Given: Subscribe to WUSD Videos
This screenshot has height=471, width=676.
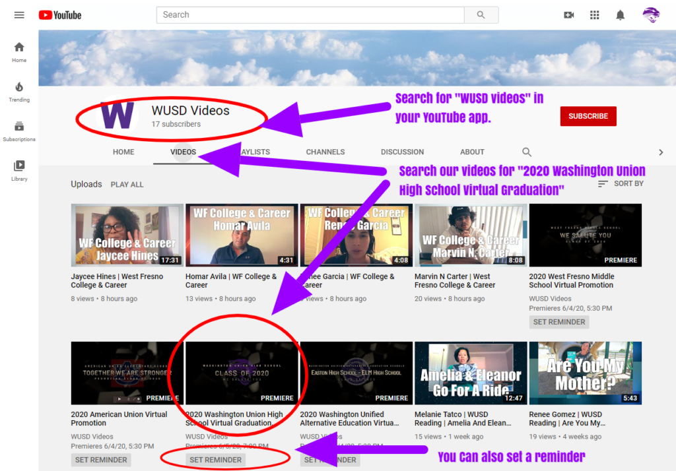Looking at the screenshot, I should (x=588, y=116).
